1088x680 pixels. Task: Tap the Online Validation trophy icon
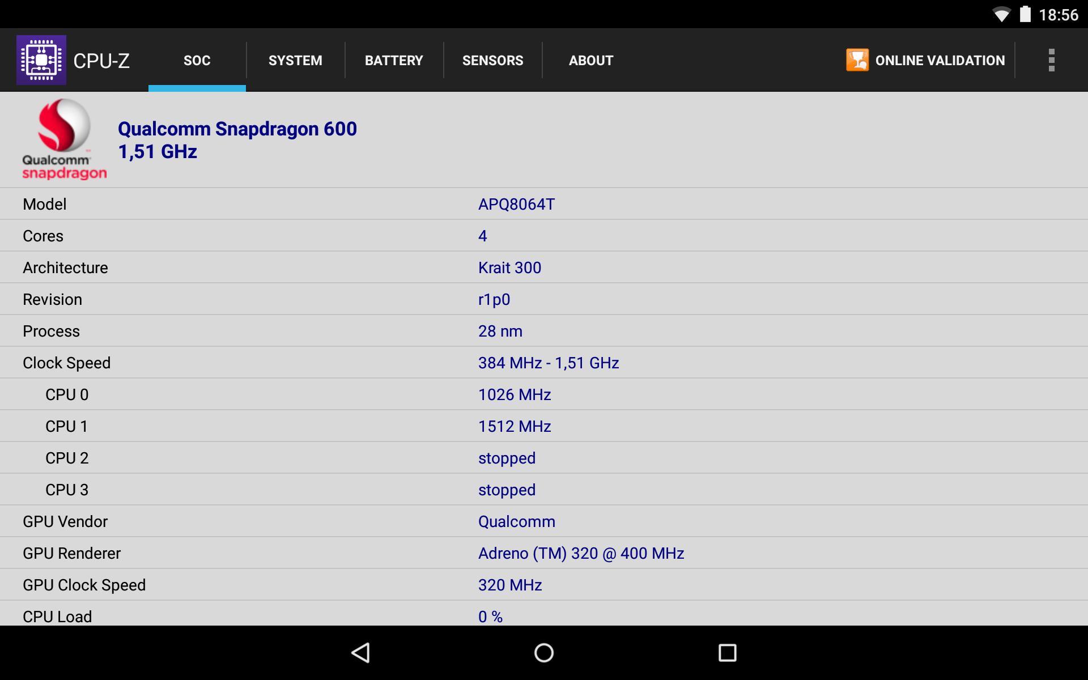coord(857,60)
